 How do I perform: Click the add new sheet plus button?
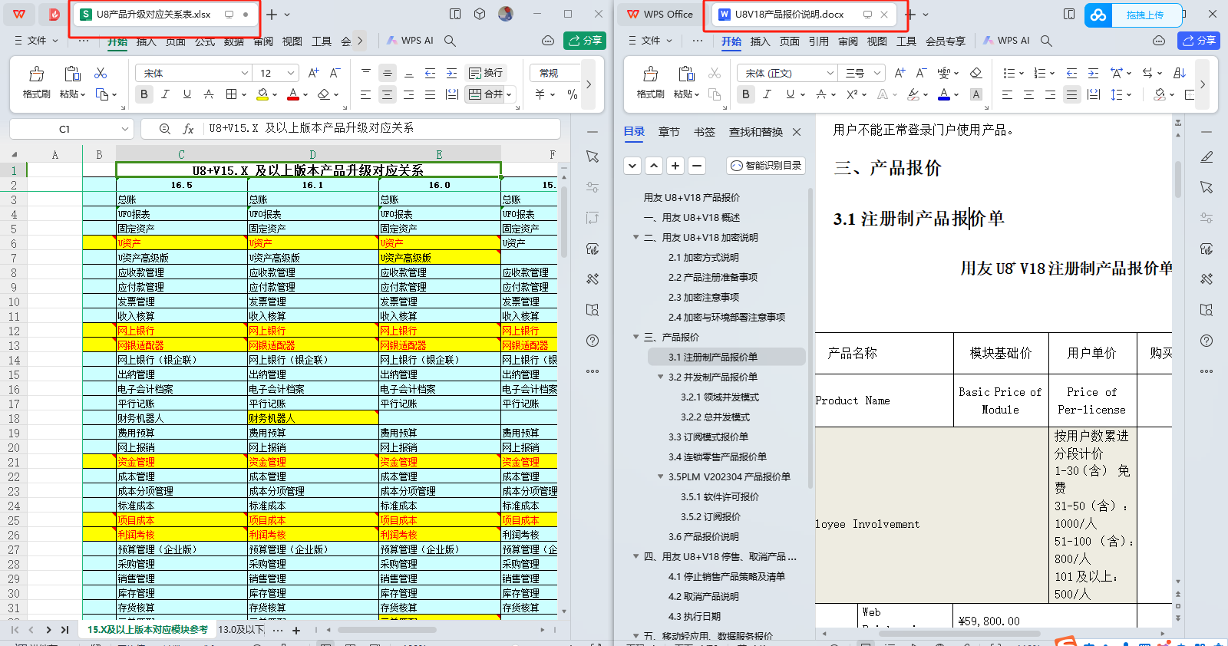coord(296,630)
